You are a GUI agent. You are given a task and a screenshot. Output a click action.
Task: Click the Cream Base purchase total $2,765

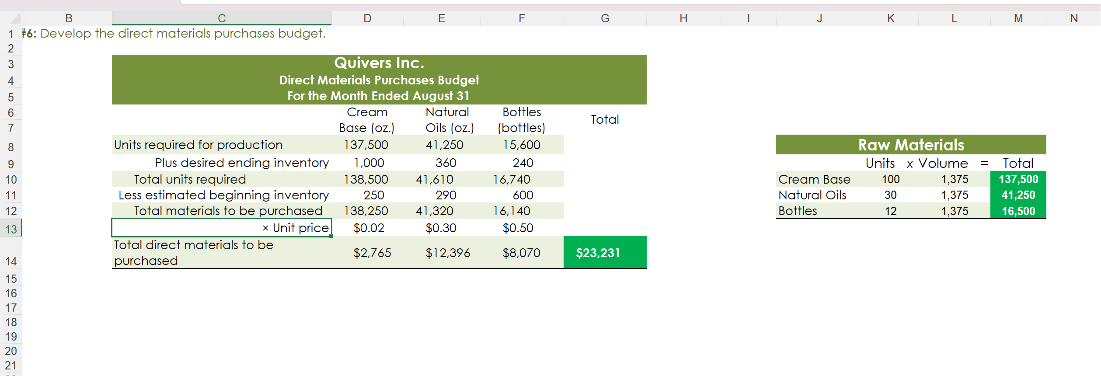point(372,253)
